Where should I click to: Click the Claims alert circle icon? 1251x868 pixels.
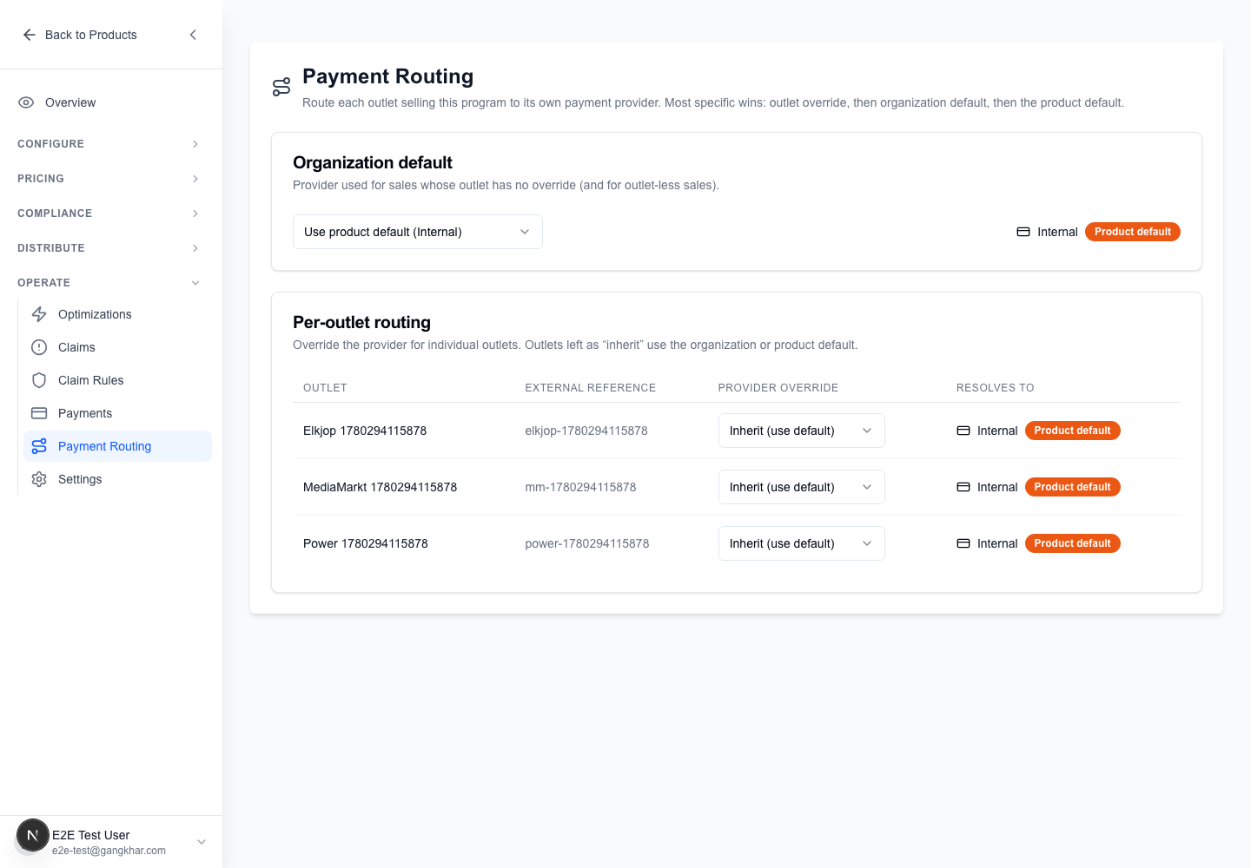tap(39, 347)
